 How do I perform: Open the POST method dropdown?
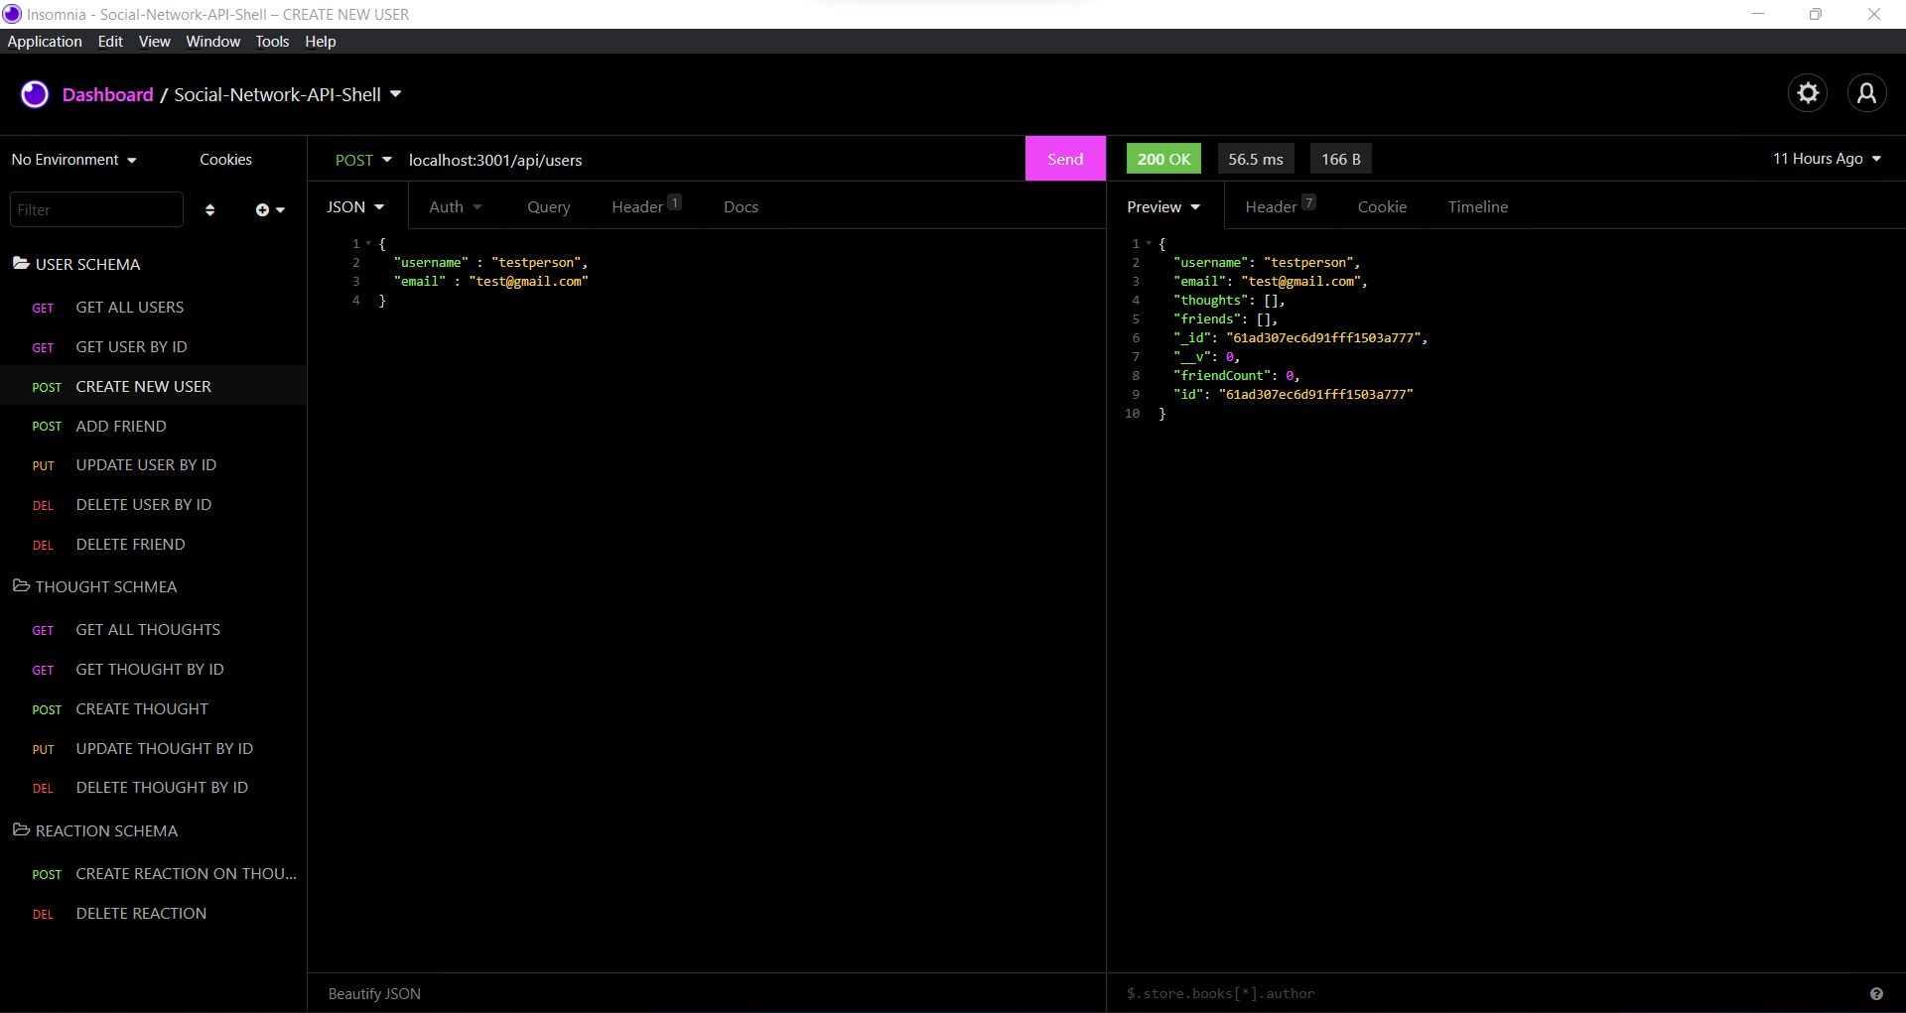click(363, 159)
